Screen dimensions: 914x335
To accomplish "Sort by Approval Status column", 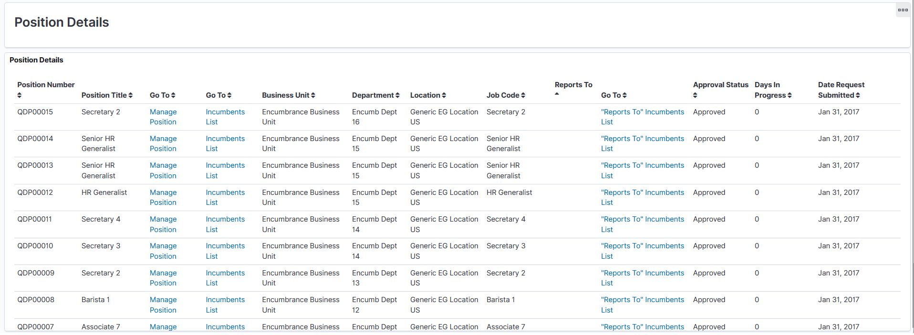I will (695, 95).
